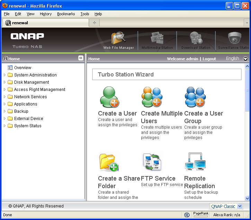
Task: Click the Create a User green icon
Action: 109,97
